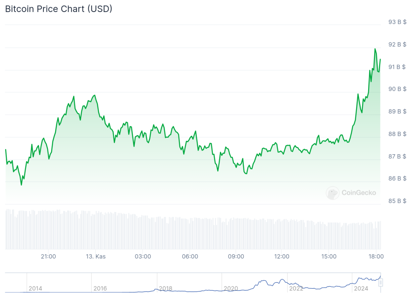This screenshot has width=412, height=300.
Task: Click the price peak near 92 B $
Action: 375,49
